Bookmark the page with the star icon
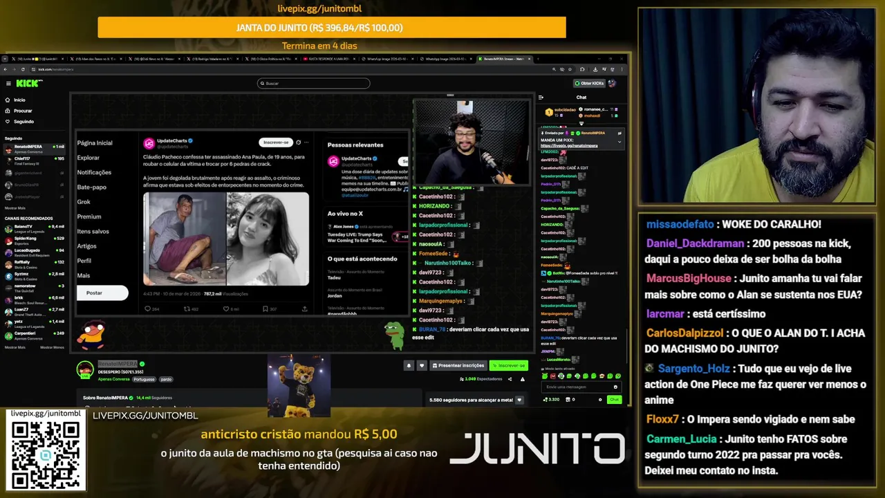 tap(570, 69)
